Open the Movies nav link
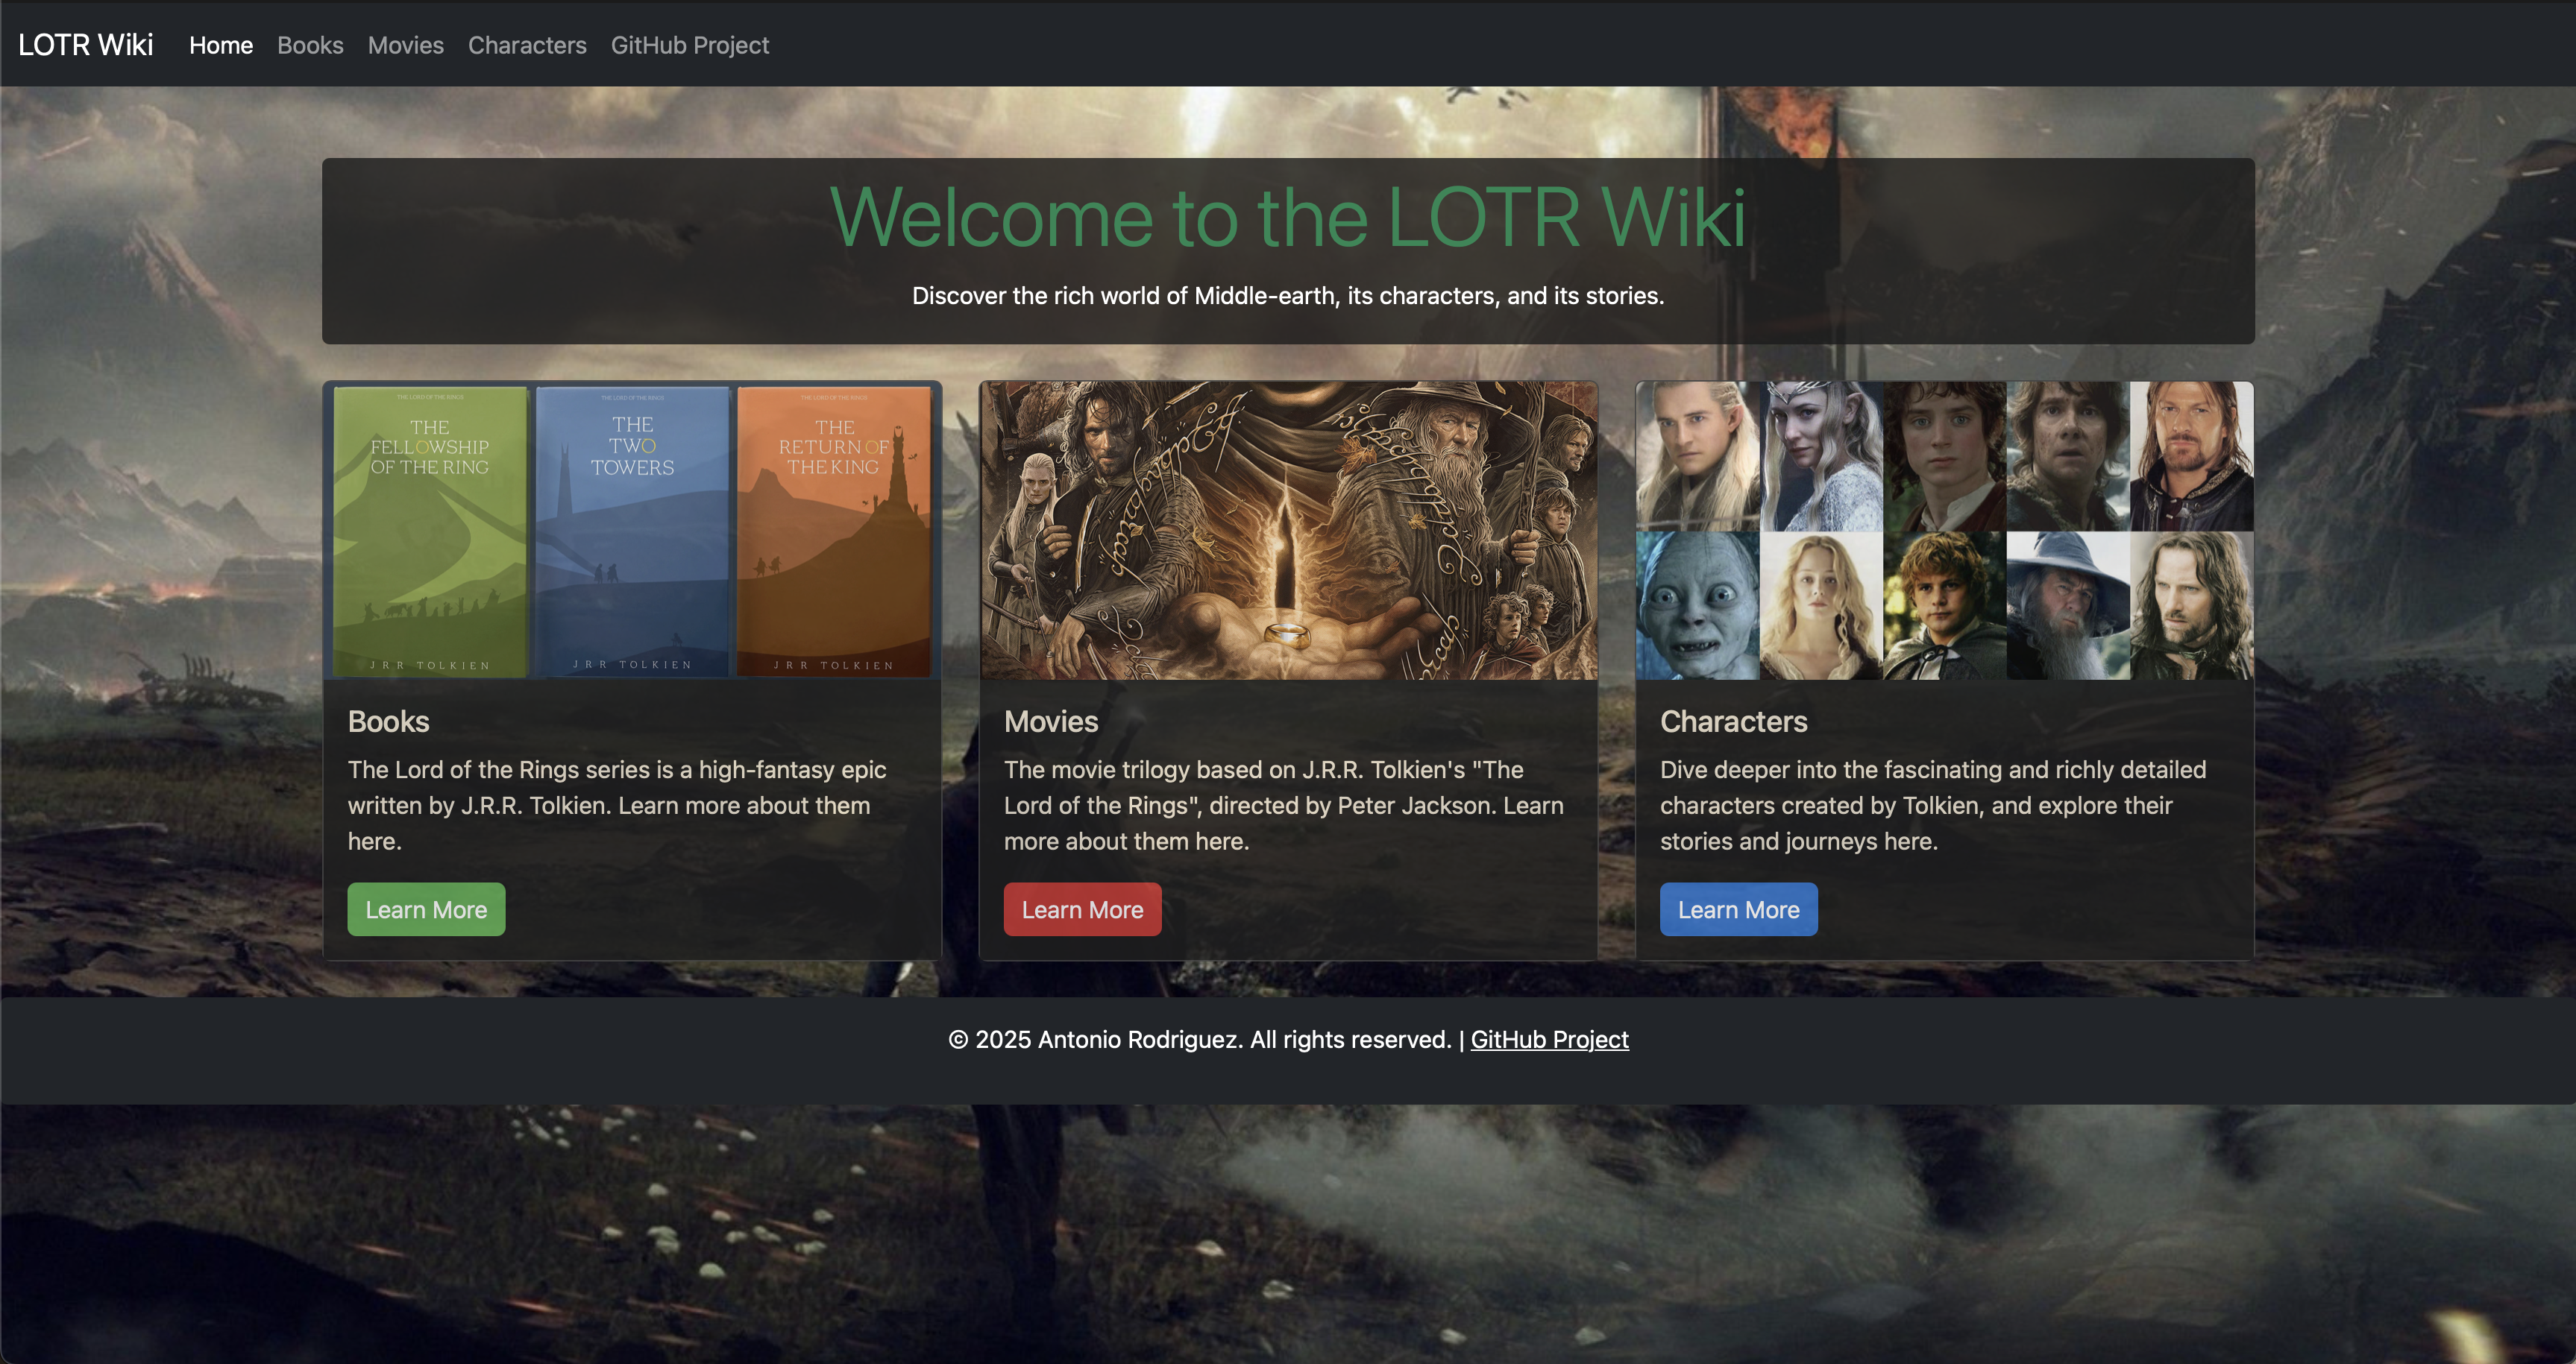Viewport: 2576px width, 1364px height. coord(405,45)
